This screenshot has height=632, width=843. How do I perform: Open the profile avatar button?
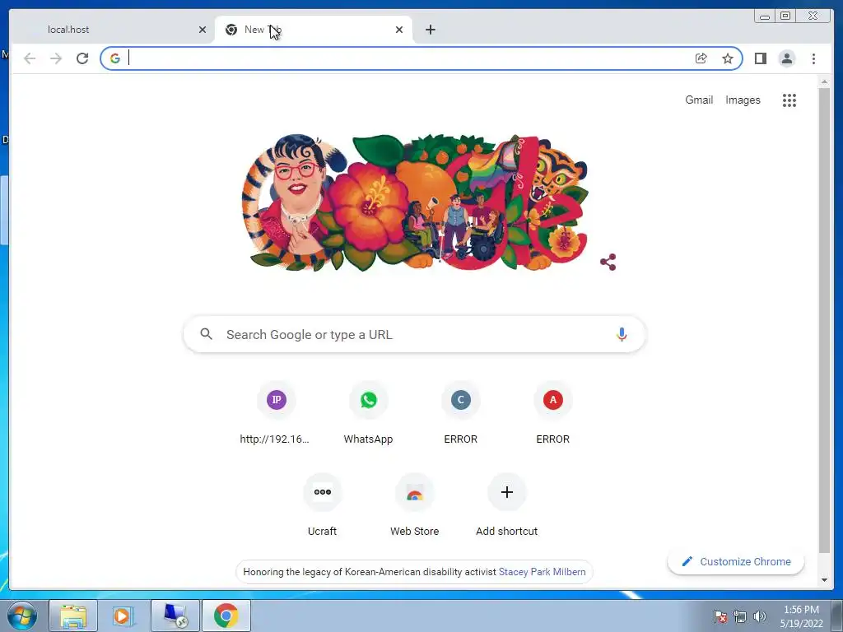[786, 58]
